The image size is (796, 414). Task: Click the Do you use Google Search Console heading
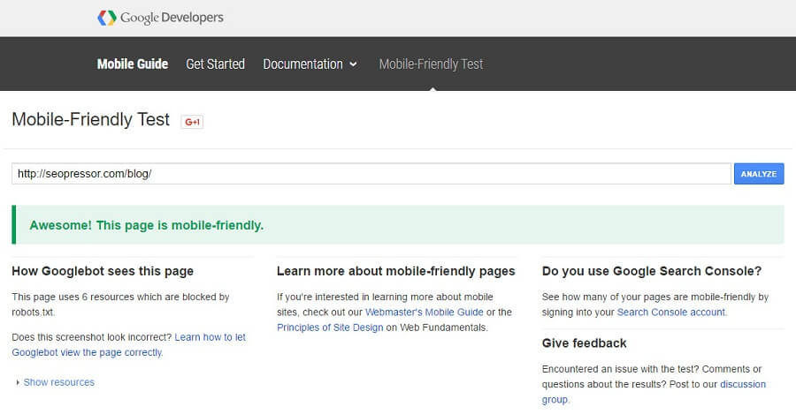tap(651, 271)
